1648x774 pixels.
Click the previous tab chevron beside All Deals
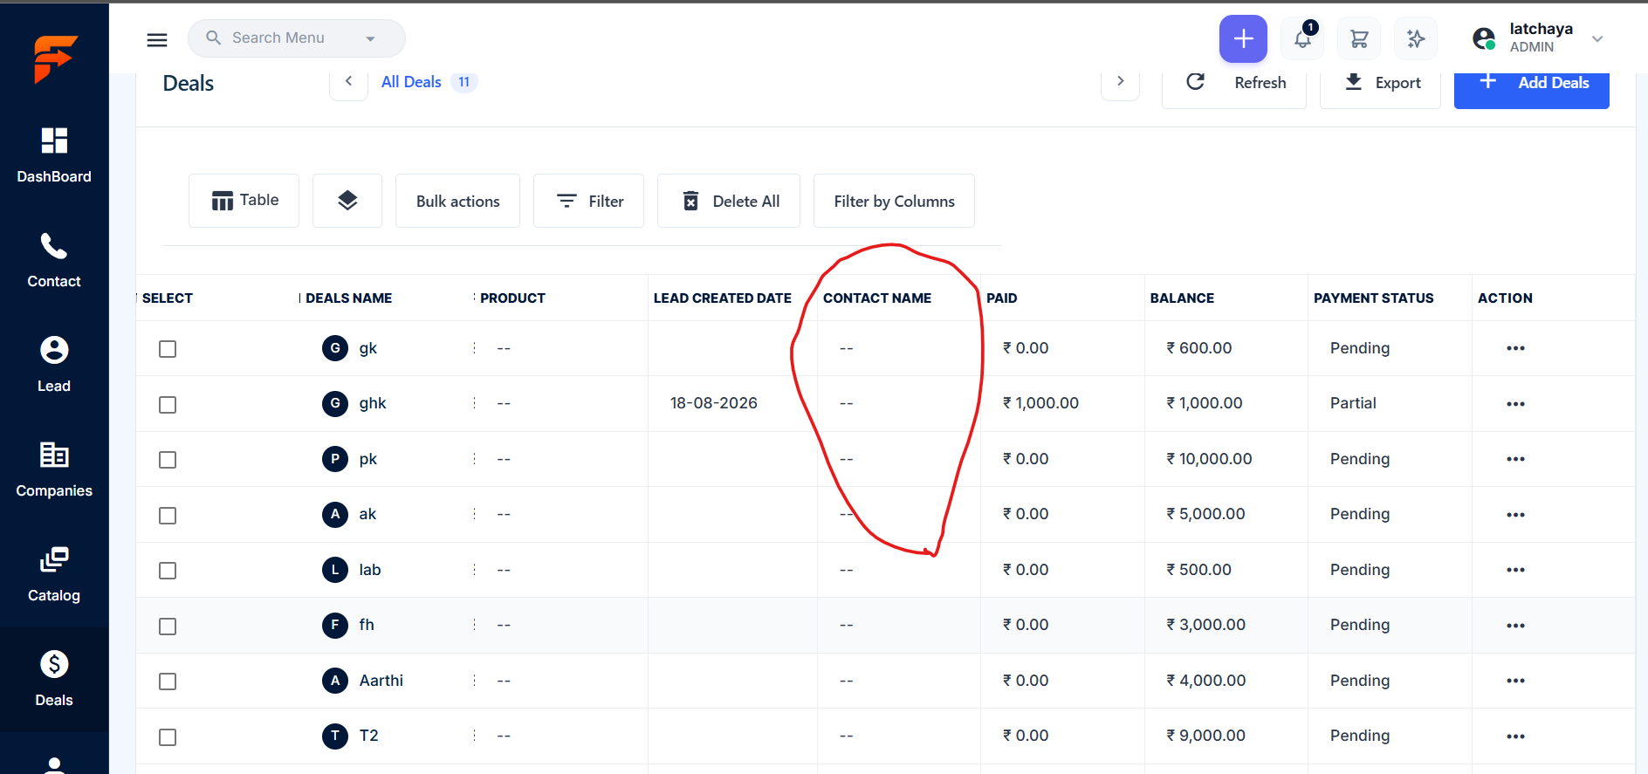348,81
